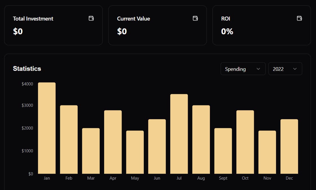Click the May spending bar

point(135,152)
